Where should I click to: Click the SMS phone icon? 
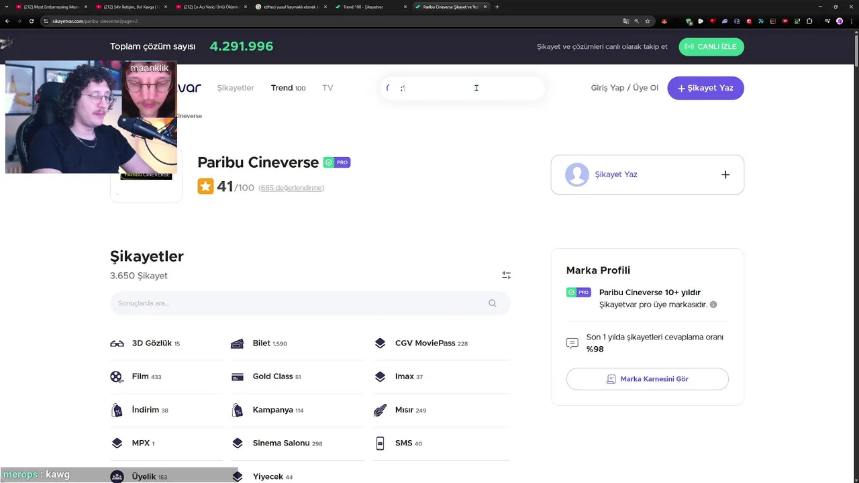pyautogui.click(x=380, y=443)
